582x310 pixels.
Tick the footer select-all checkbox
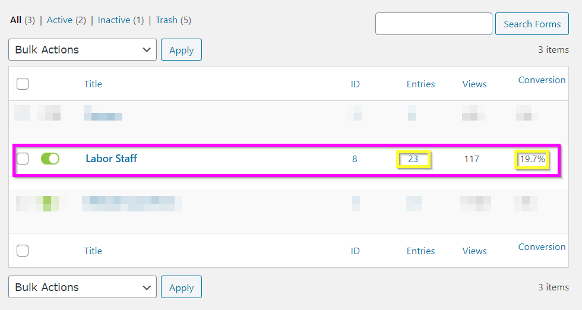23,251
